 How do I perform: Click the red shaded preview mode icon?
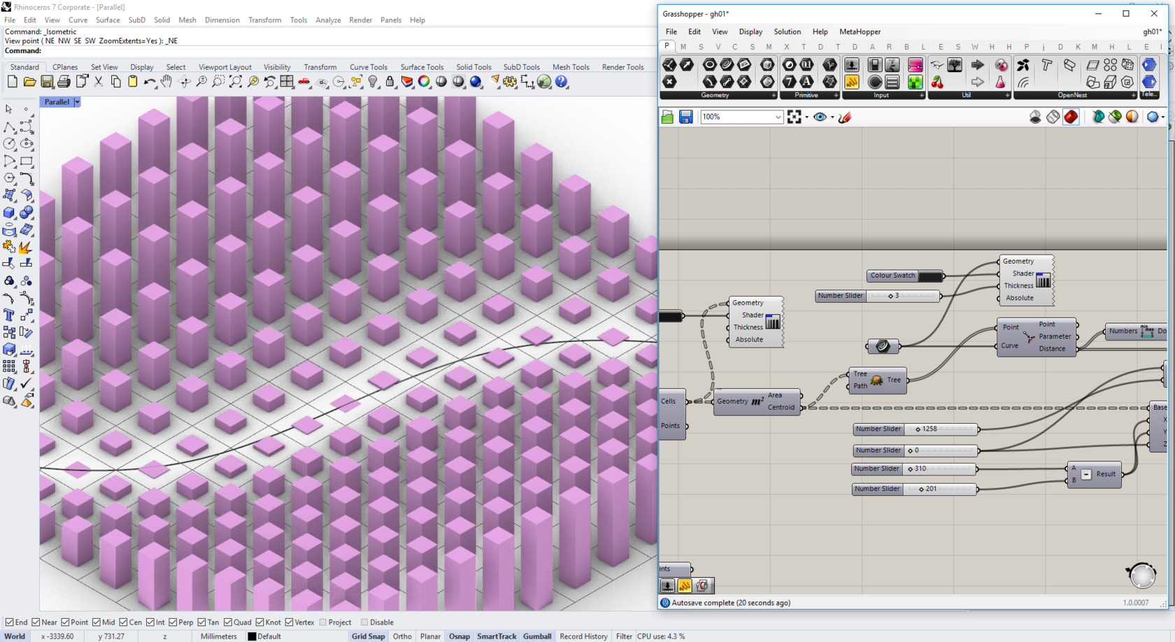(1071, 117)
